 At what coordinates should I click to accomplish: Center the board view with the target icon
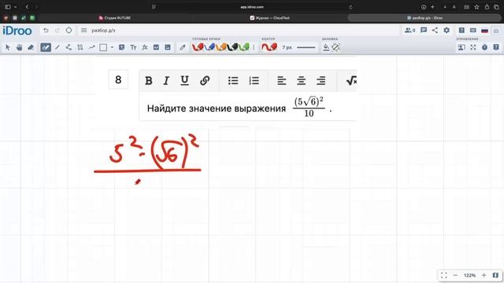[x=69, y=31]
